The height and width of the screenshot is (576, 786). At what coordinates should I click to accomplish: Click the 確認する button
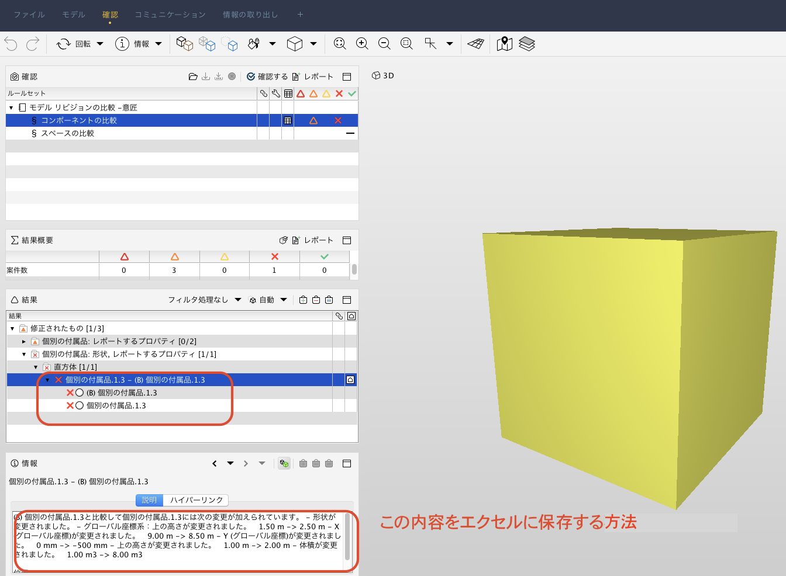(x=267, y=77)
